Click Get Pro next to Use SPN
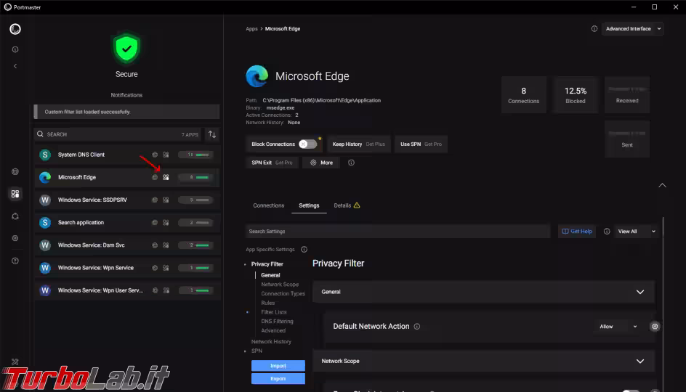This screenshot has width=686, height=392. tap(432, 144)
